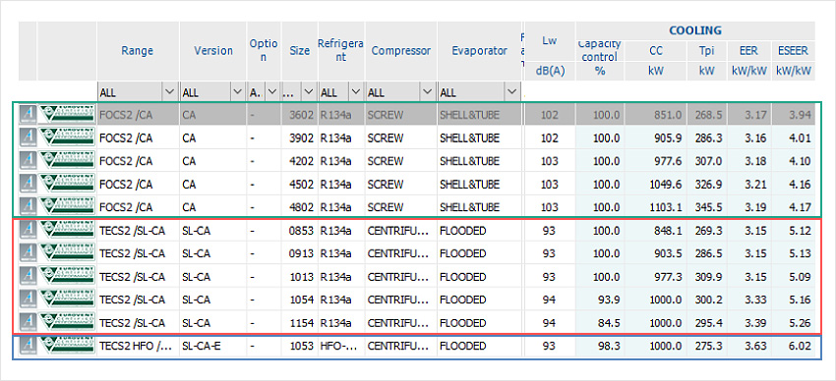Click the Tpi value 275.3
Screen dimensions: 836x381
[706, 346]
